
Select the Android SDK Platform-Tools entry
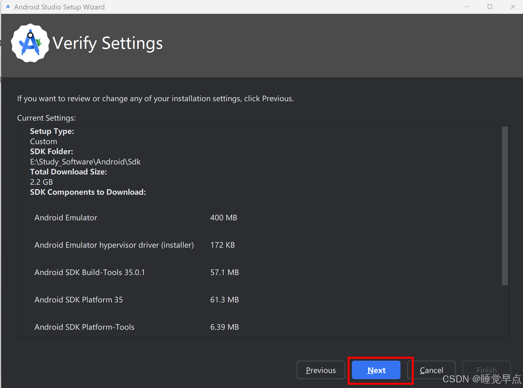click(x=84, y=327)
